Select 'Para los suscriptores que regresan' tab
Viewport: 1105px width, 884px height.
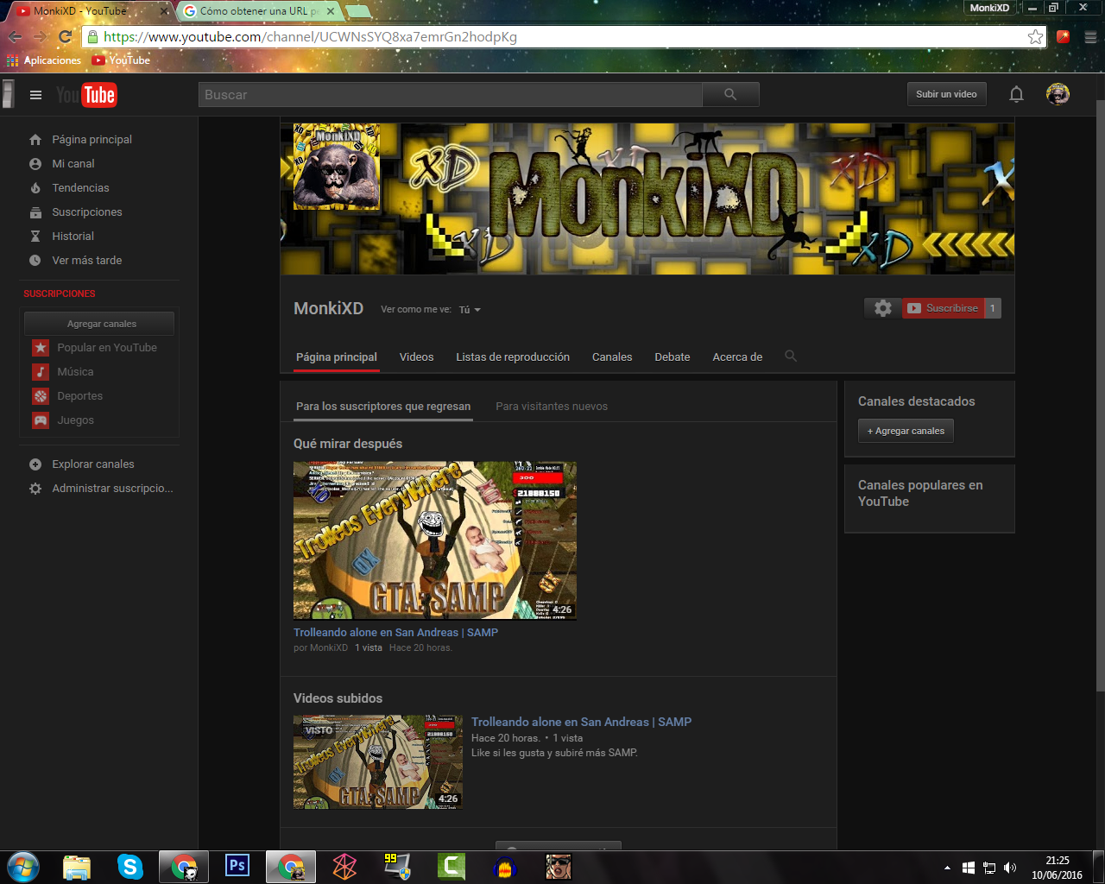click(383, 406)
